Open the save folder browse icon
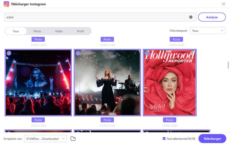230x145 pixels. coord(73,139)
